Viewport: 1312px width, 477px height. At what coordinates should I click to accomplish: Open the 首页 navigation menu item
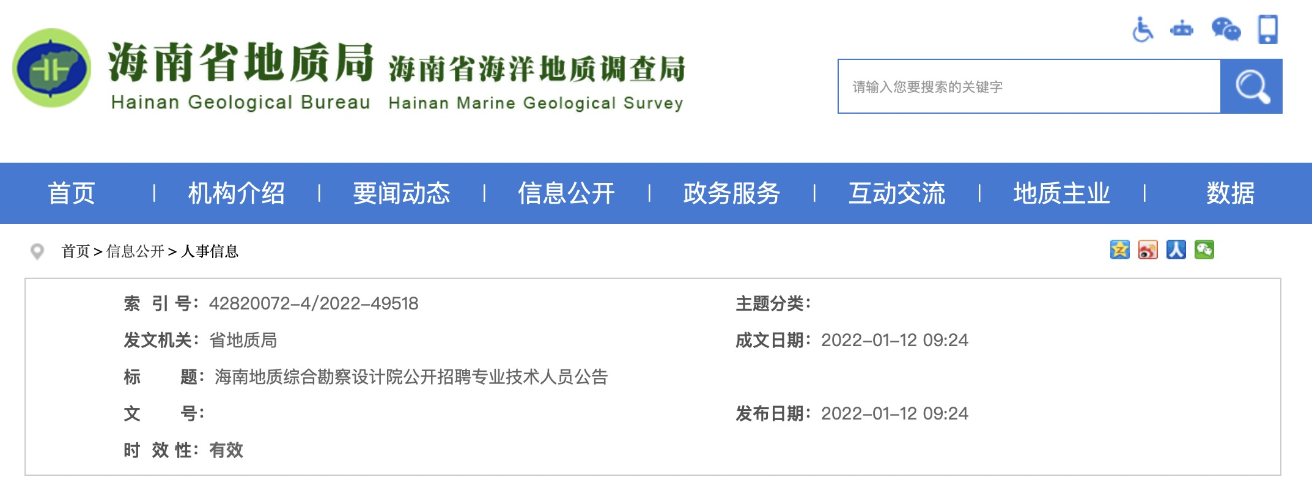coord(72,193)
